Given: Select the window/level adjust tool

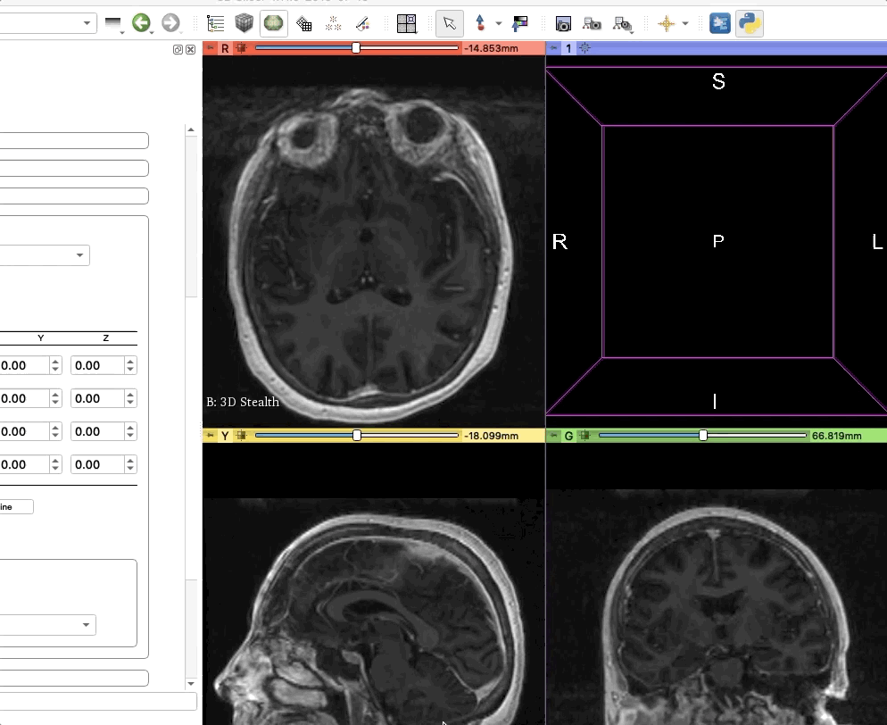Looking at the screenshot, I should pos(520,24).
